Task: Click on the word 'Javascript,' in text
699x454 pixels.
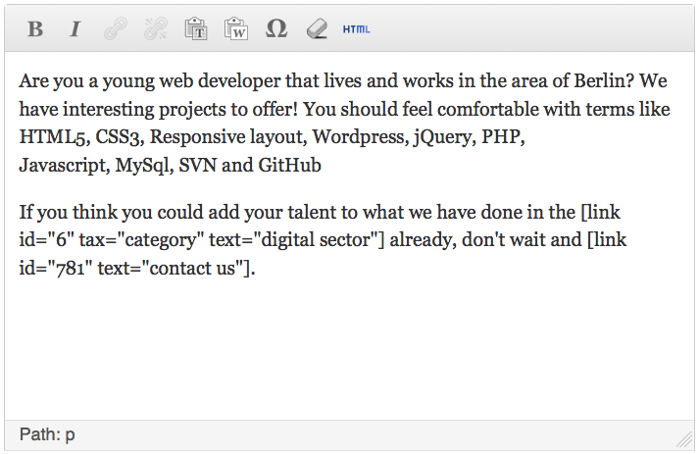Action: 65,166
